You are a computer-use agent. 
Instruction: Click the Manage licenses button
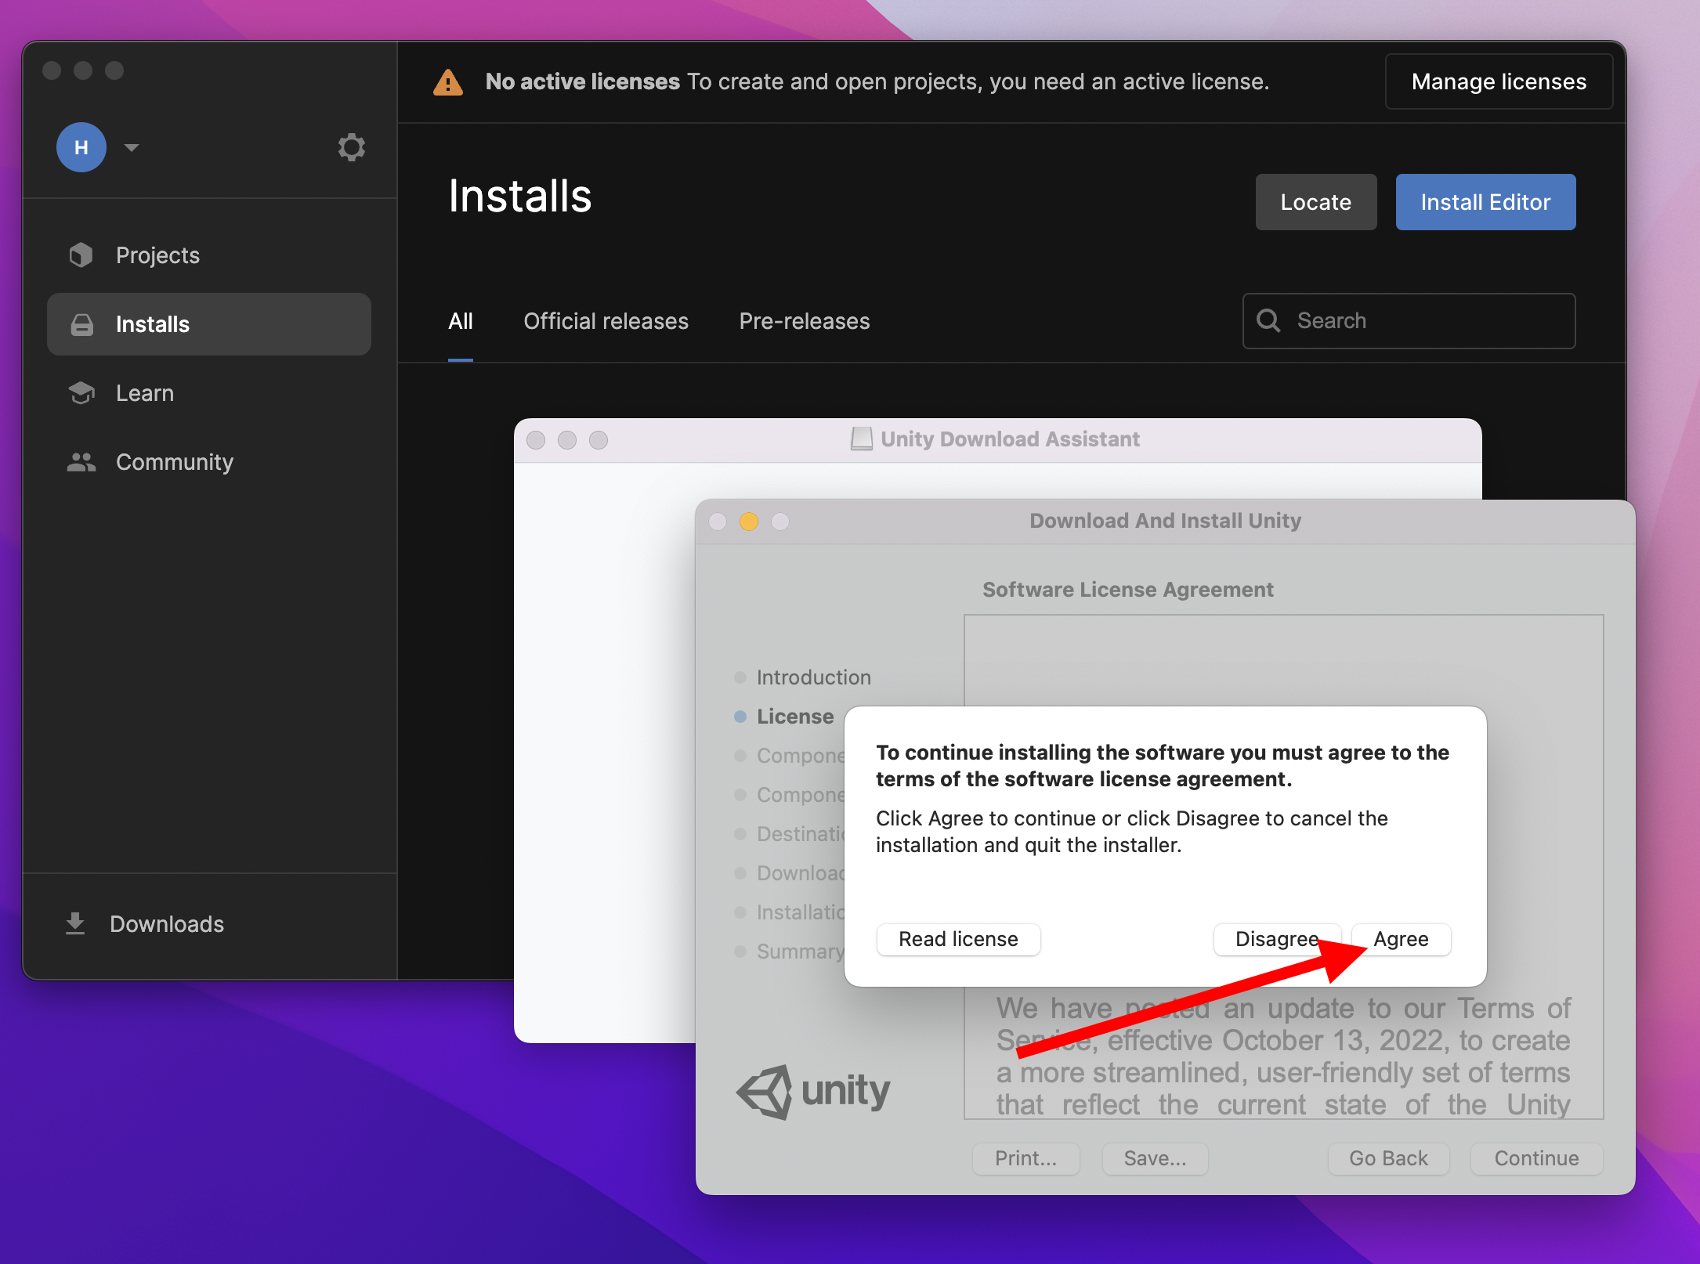pos(1498,81)
